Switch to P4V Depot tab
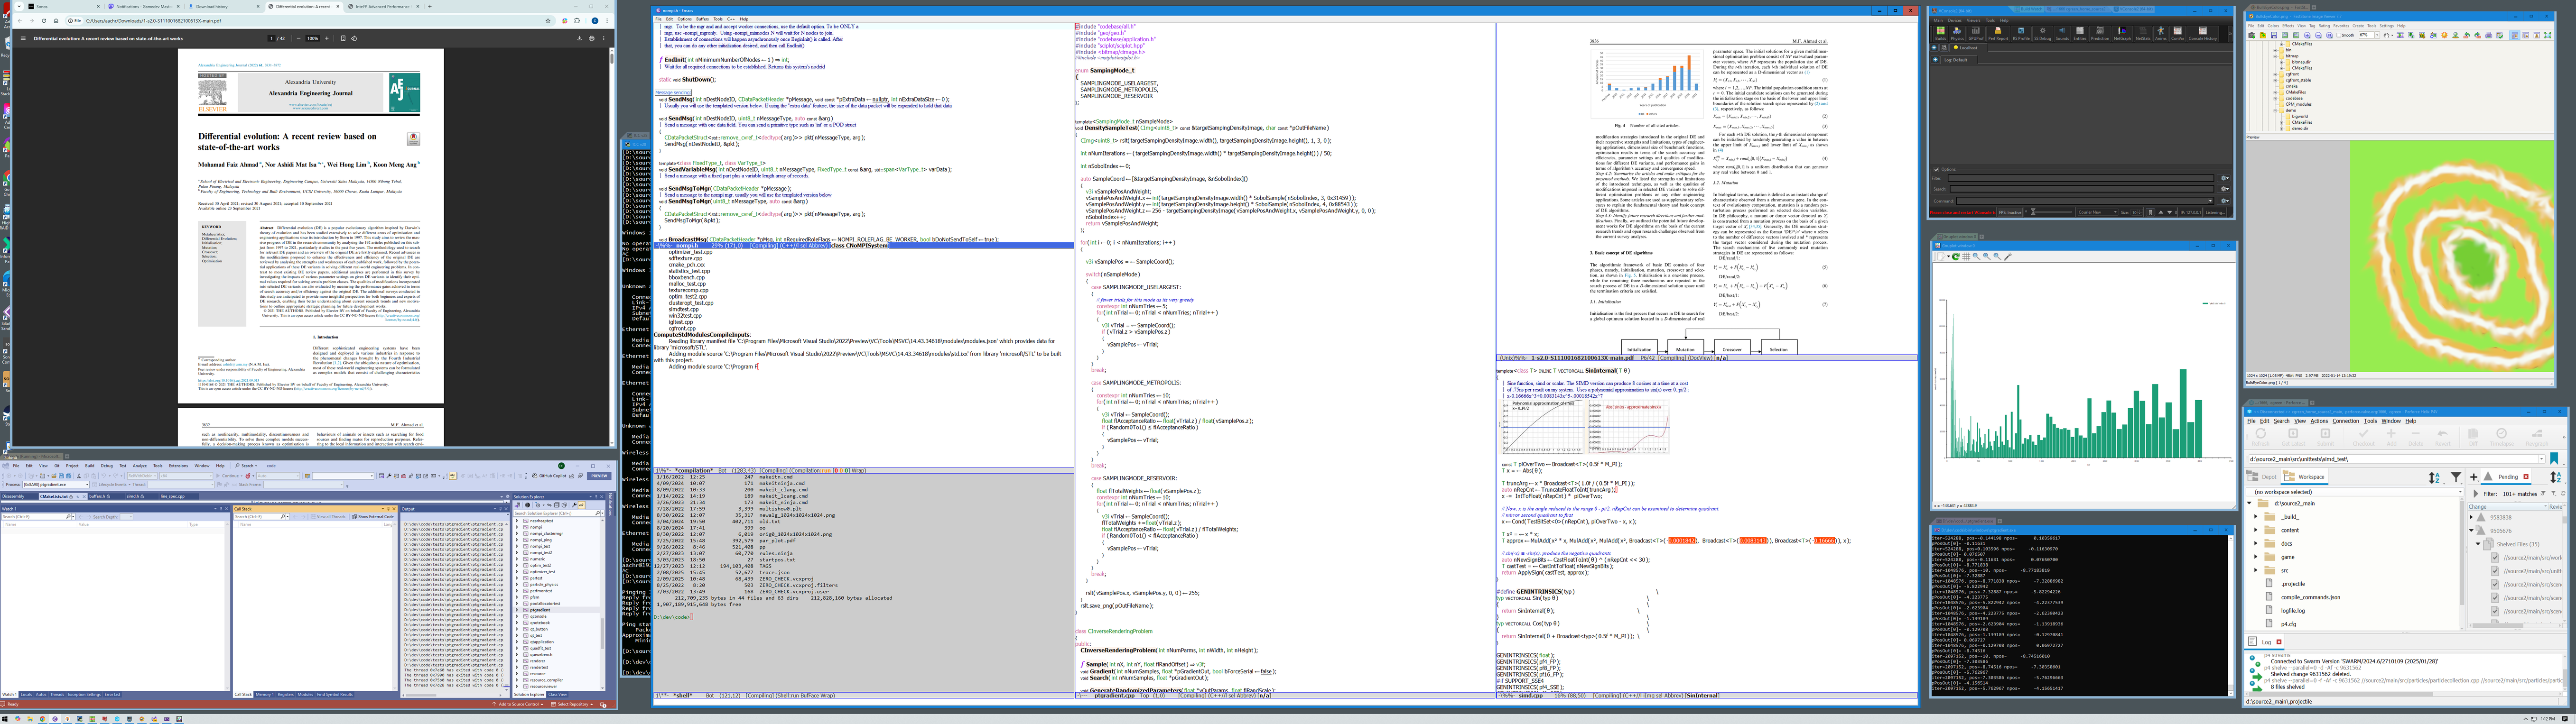Screen dimensions: 2576x724 pos(2263,477)
